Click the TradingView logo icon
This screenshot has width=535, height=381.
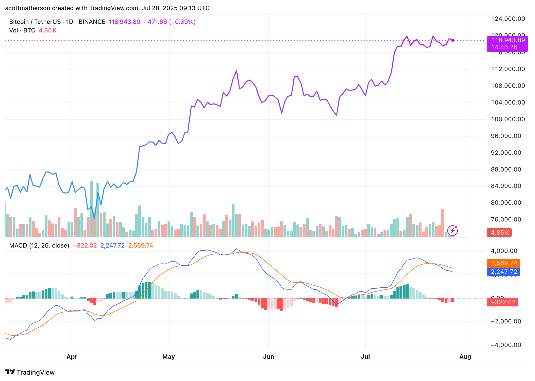point(10,372)
